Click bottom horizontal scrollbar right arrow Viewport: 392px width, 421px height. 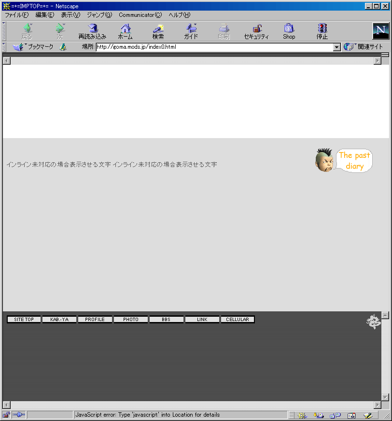(x=378, y=405)
